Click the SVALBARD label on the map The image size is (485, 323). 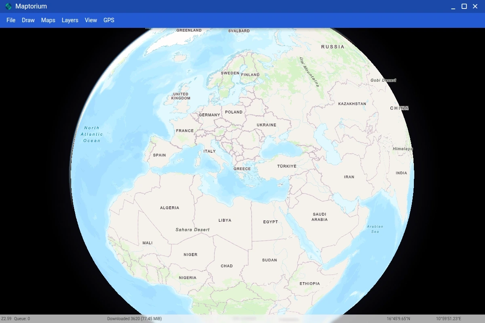(x=239, y=31)
